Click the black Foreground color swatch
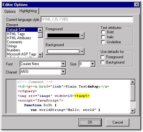This screenshot has height=132, width=143. click(x=63, y=35)
